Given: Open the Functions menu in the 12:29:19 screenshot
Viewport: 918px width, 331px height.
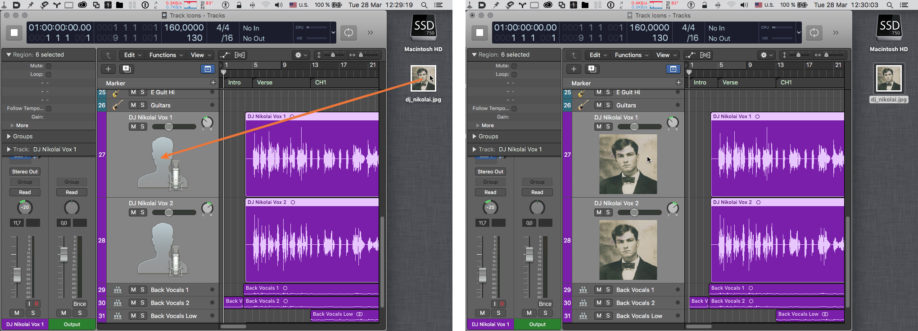Looking at the screenshot, I should point(166,55).
